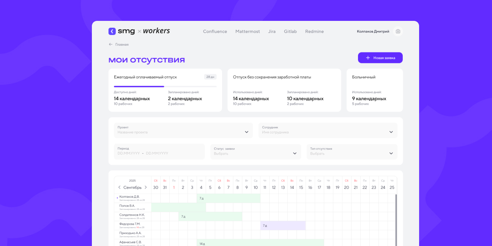Select Федорова Т.М. purple 7д absence bar
492x246 pixels.
coord(283,225)
